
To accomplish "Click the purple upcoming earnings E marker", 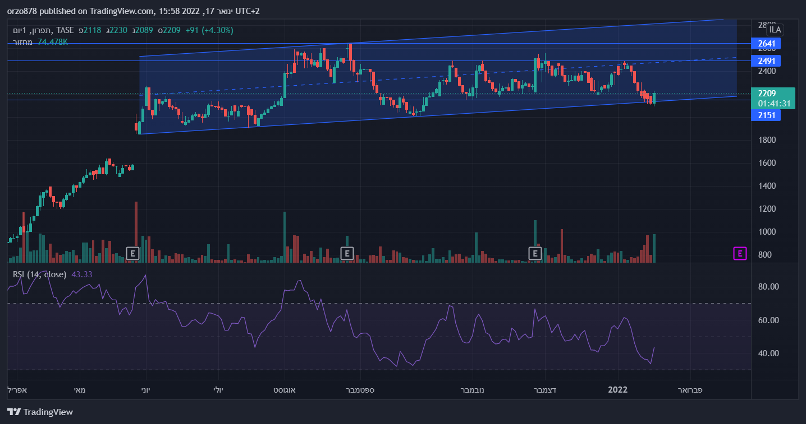I will click(740, 254).
